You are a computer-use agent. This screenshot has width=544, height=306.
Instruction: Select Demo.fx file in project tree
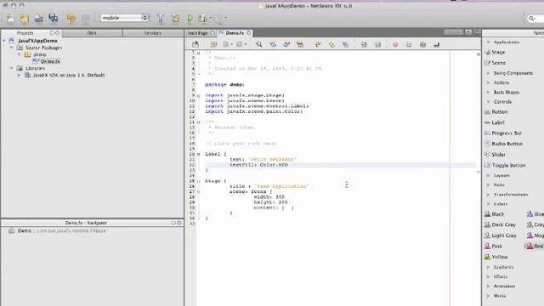tap(47, 61)
